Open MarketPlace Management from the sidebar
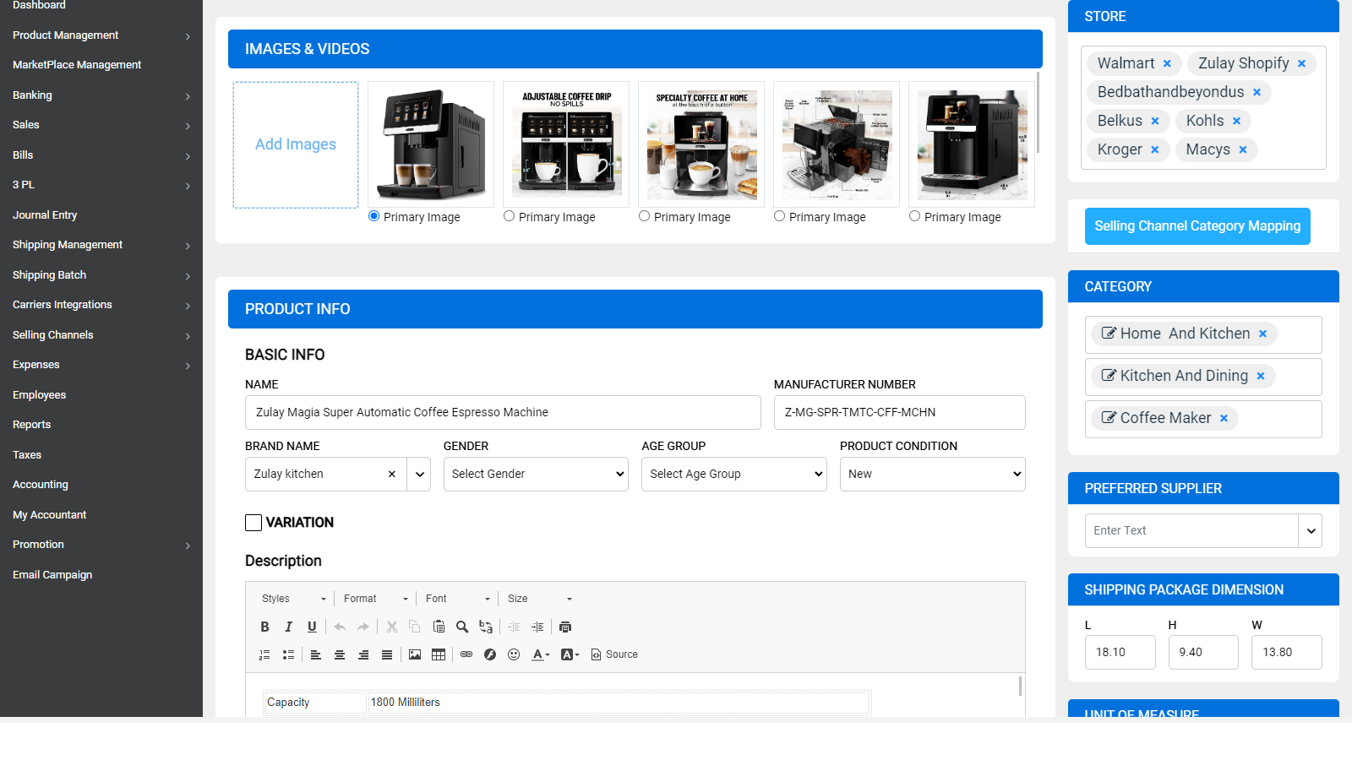 pos(76,64)
